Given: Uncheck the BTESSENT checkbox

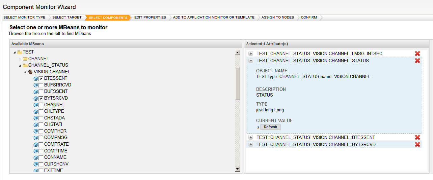Looking at the screenshot, I should pos(41,78).
